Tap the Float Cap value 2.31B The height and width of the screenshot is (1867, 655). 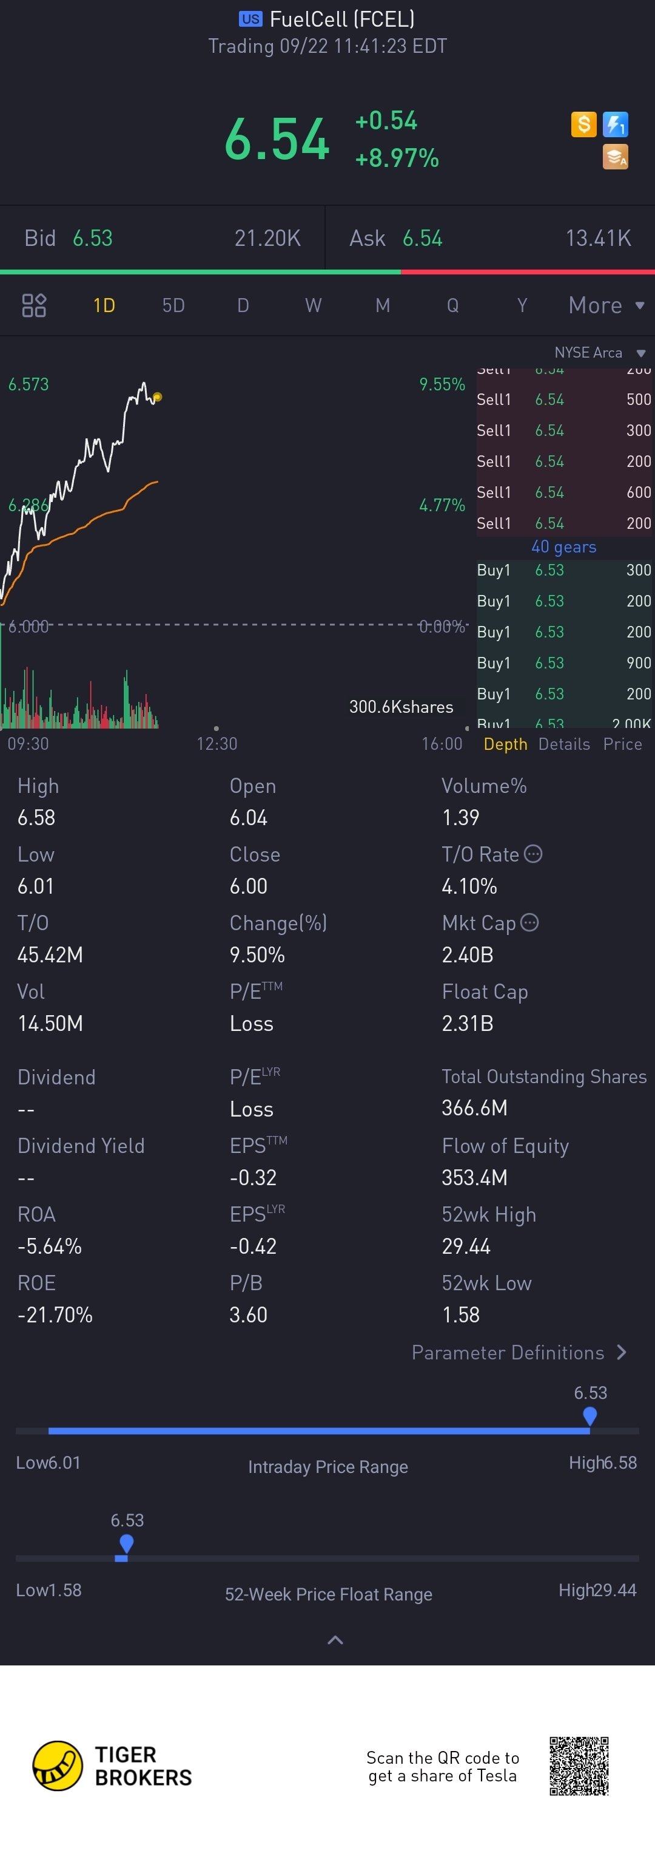point(468,1024)
